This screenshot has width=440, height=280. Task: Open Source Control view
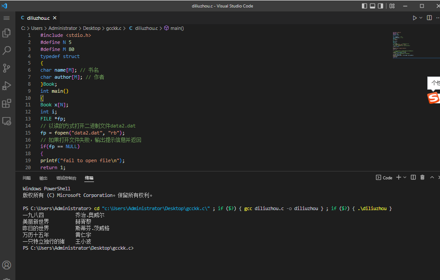[x=7, y=68]
